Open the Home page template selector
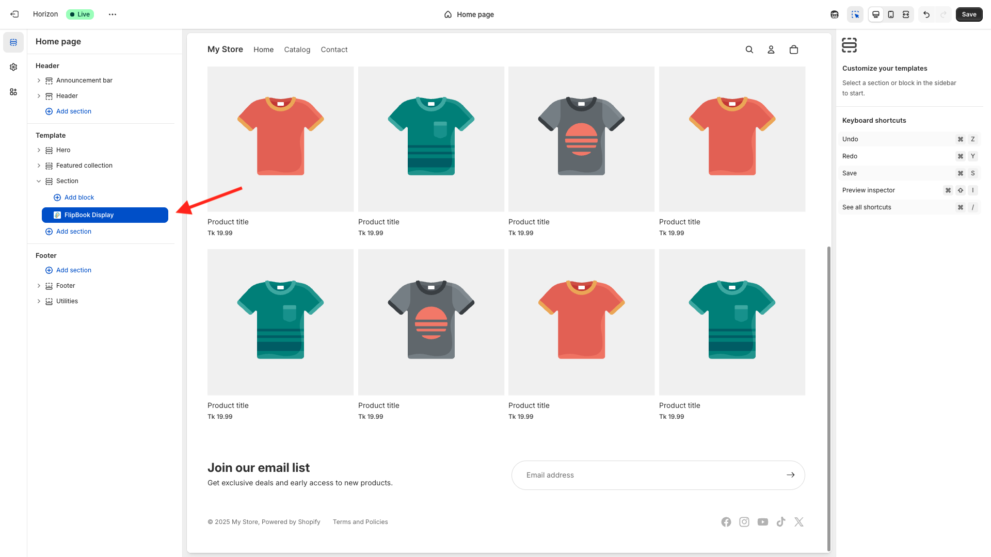 click(469, 14)
